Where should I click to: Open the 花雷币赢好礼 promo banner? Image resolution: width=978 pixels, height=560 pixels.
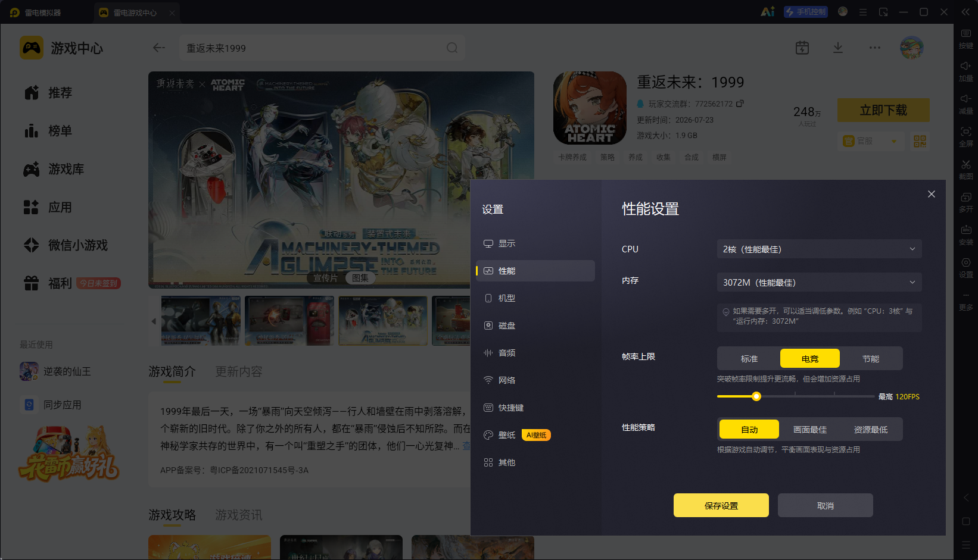[69, 453]
